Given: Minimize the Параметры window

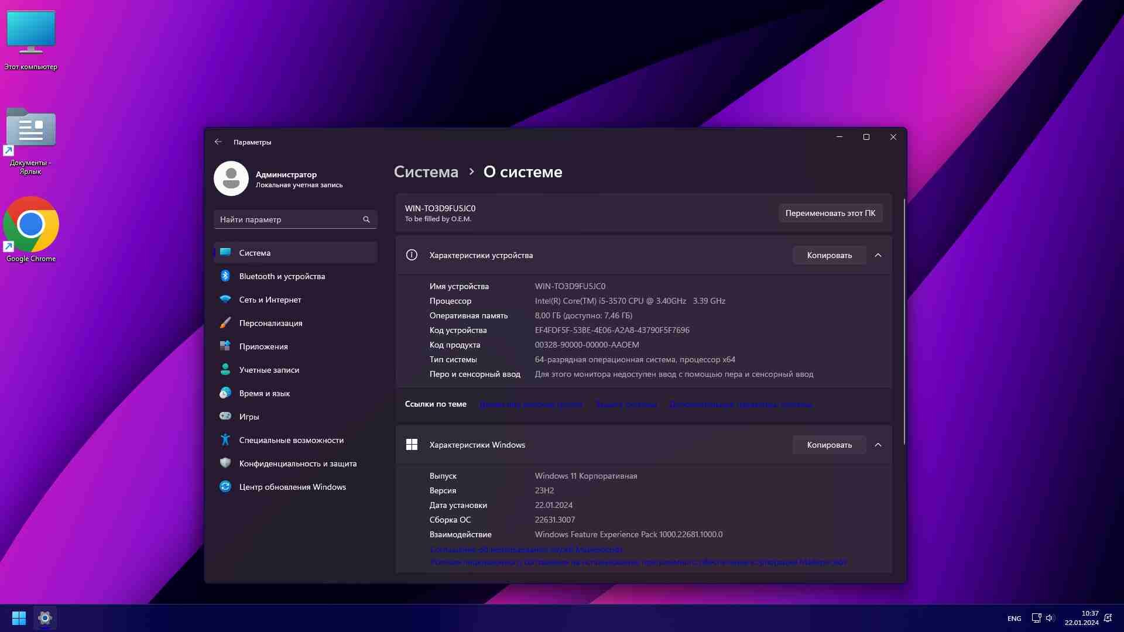Looking at the screenshot, I should pos(839,137).
